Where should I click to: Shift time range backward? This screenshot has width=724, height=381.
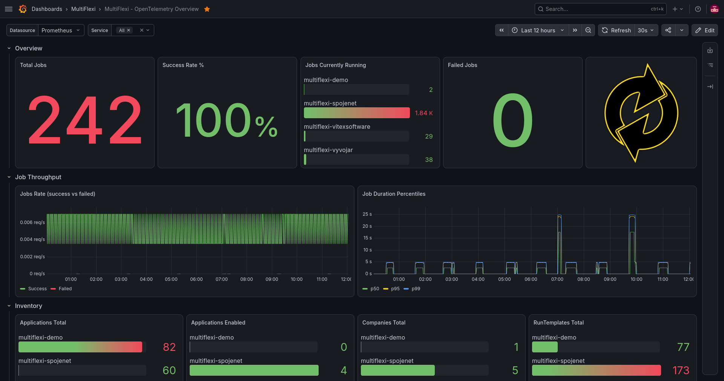(x=502, y=30)
